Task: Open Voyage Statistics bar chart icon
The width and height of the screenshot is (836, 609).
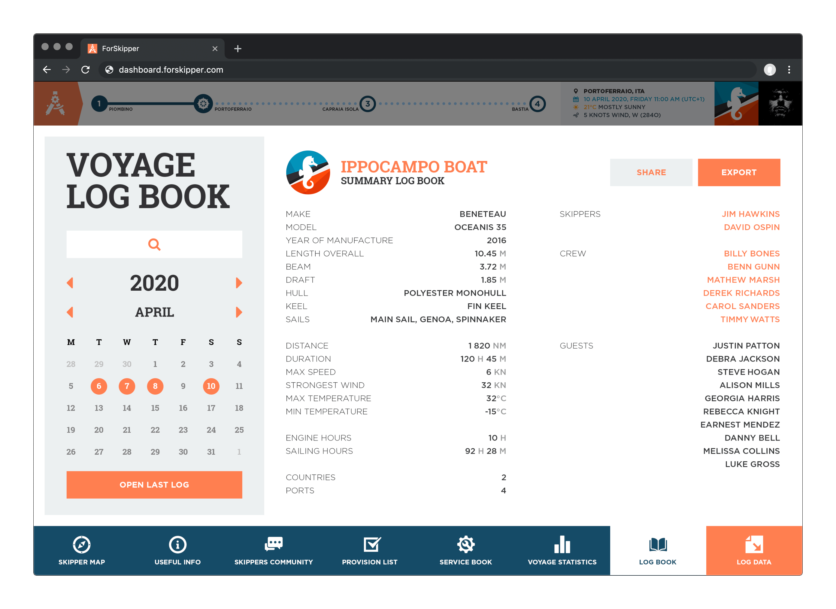Action: 562,544
